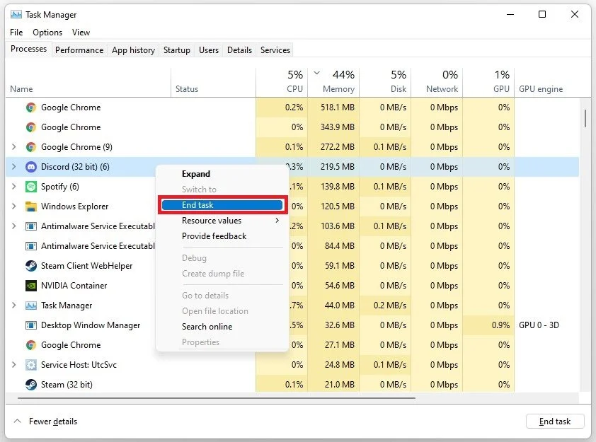The image size is (596, 442).
Task: Select Expand in the context menu
Action: click(x=196, y=174)
